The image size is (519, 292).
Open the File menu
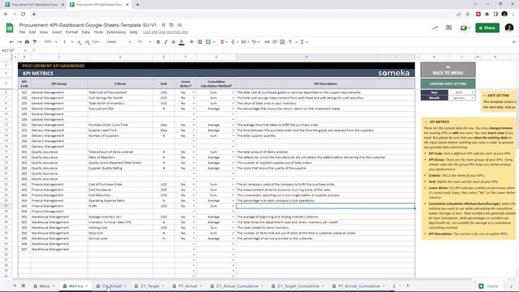click(x=22, y=32)
